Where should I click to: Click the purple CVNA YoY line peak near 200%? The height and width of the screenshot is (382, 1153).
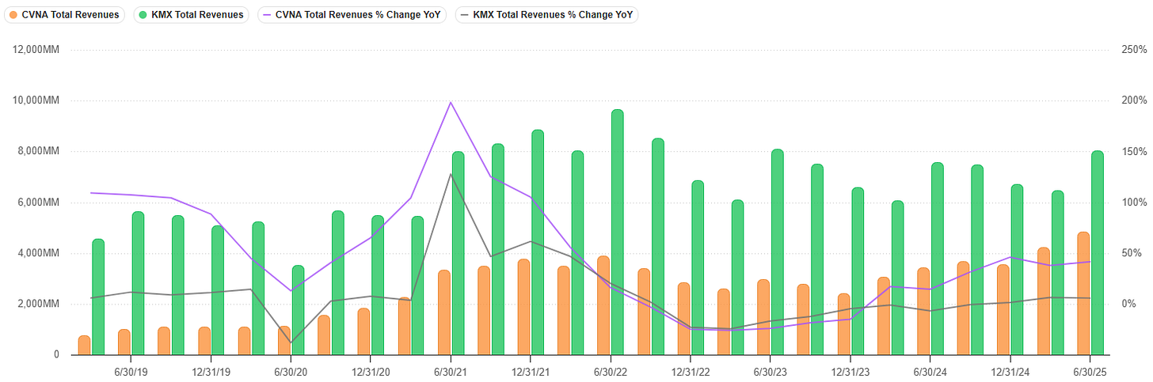pyautogui.click(x=451, y=102)
